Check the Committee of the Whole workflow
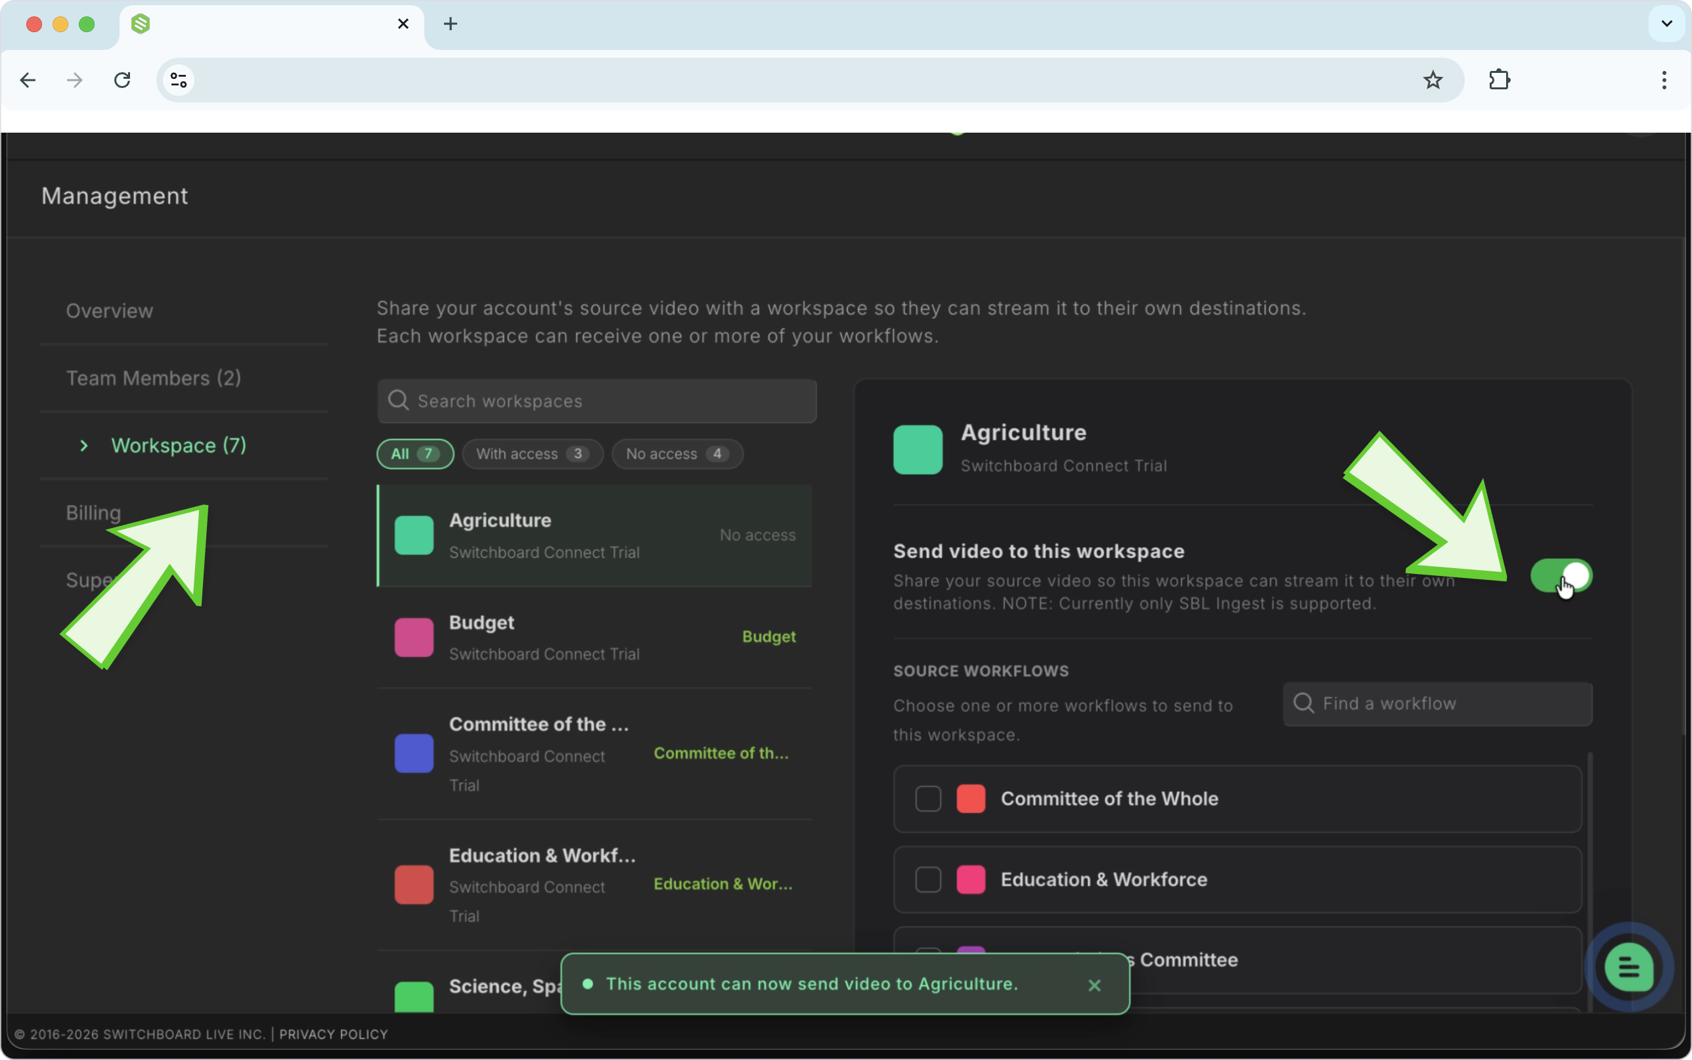This screenshot has height=1060, width=1692. coord(928,799)
